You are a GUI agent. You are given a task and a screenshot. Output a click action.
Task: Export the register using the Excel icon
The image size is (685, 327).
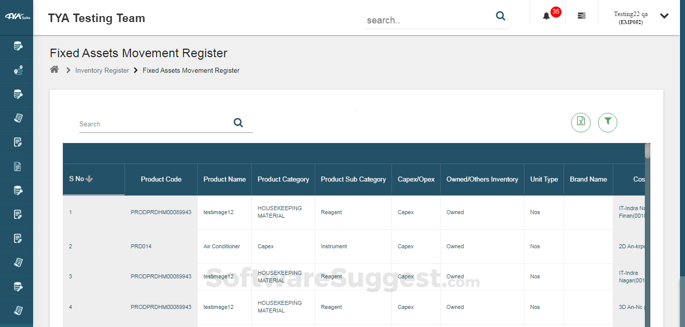pos(581,122)
